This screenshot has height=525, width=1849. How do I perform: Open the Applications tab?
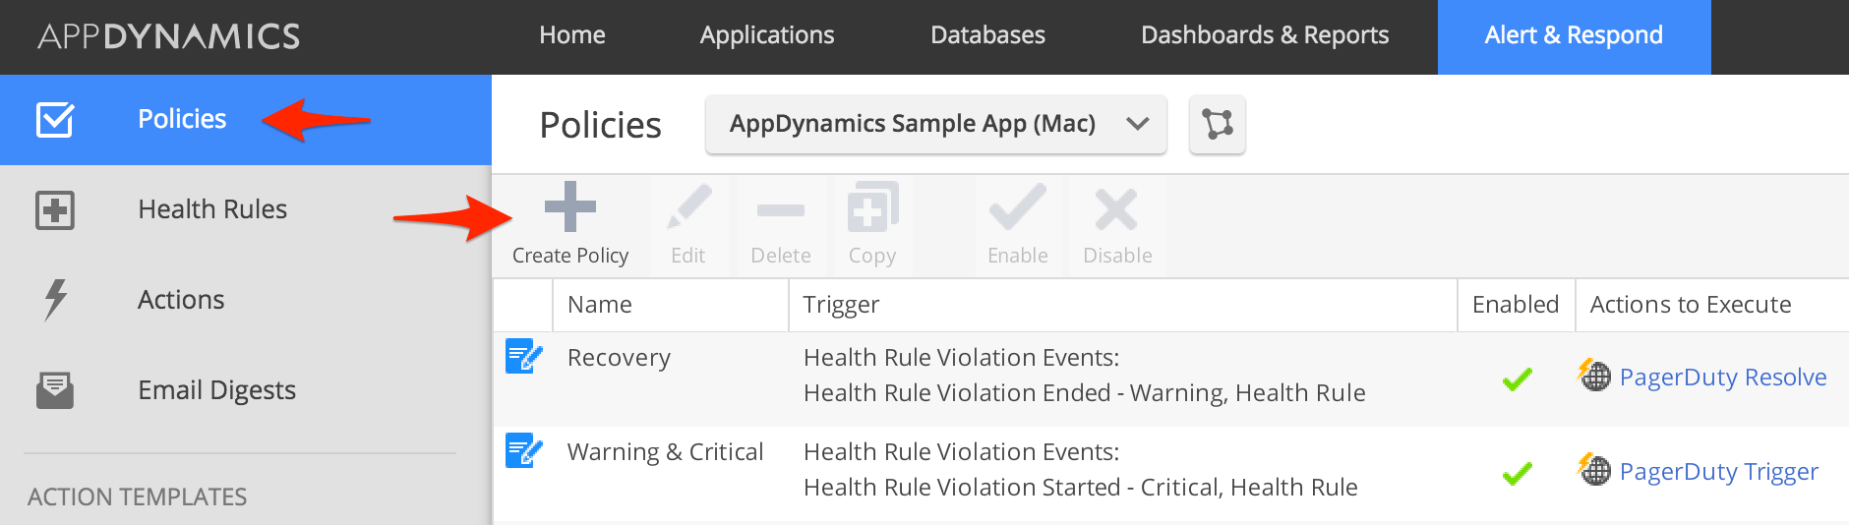coord(767,36)
